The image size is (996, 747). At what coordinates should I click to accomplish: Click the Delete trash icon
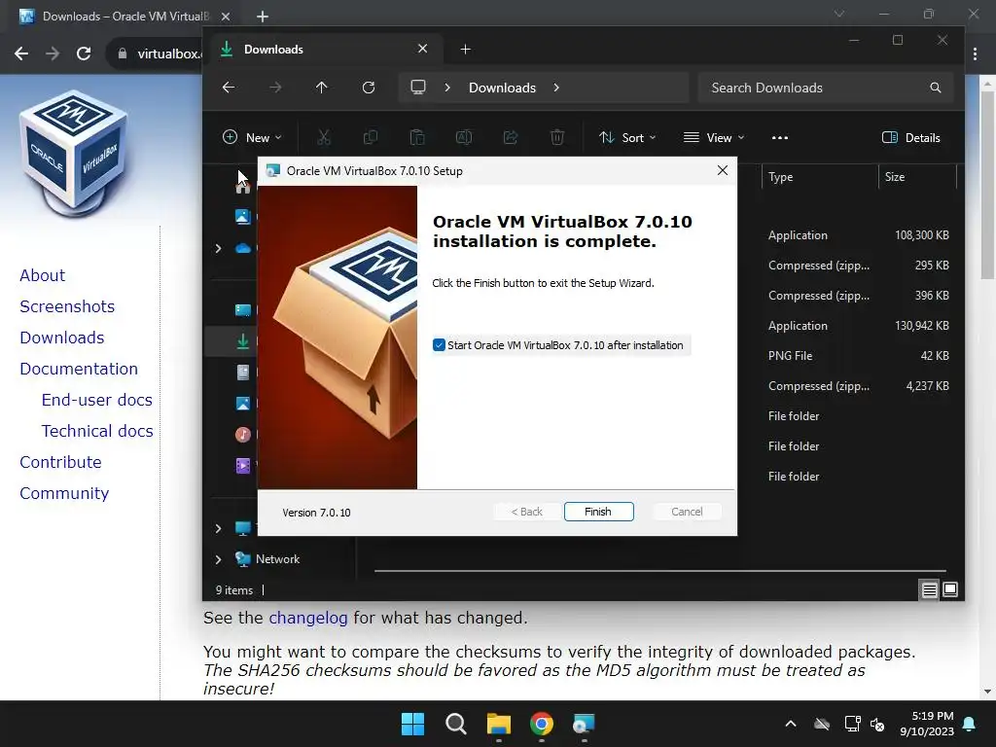click(557, 137)
